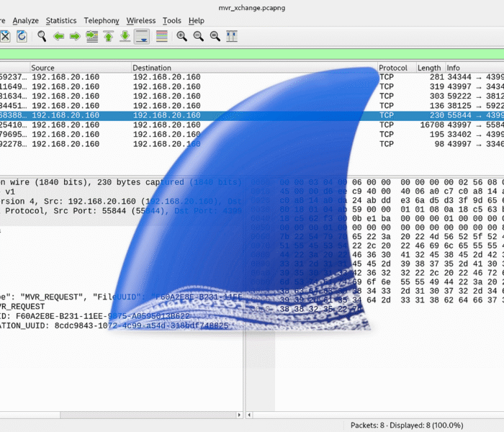The width and height of the screenshot is (504, 432).
Task: Jump to the last packet
Action: pos(125,36)
